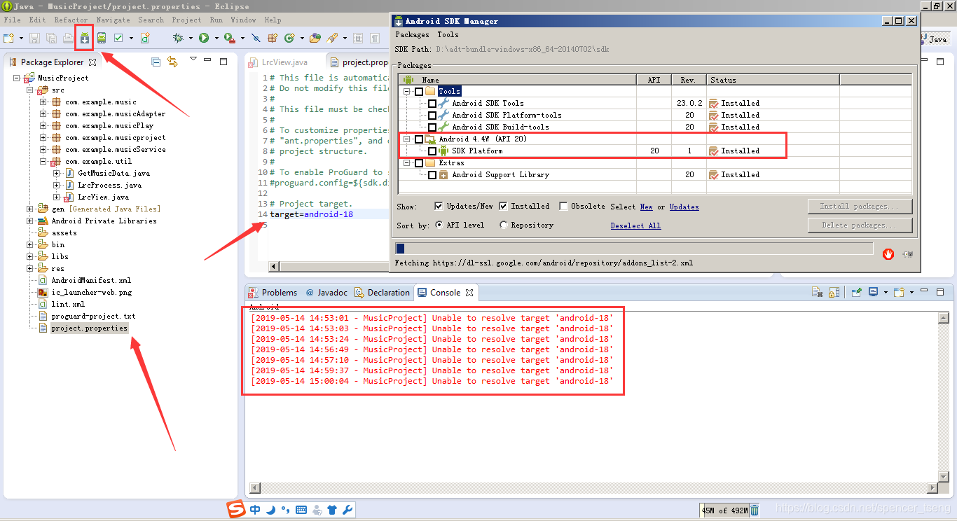Screen dimensions: 957x521
Task: Click the New Java Class icon
Action: (289, 38)
